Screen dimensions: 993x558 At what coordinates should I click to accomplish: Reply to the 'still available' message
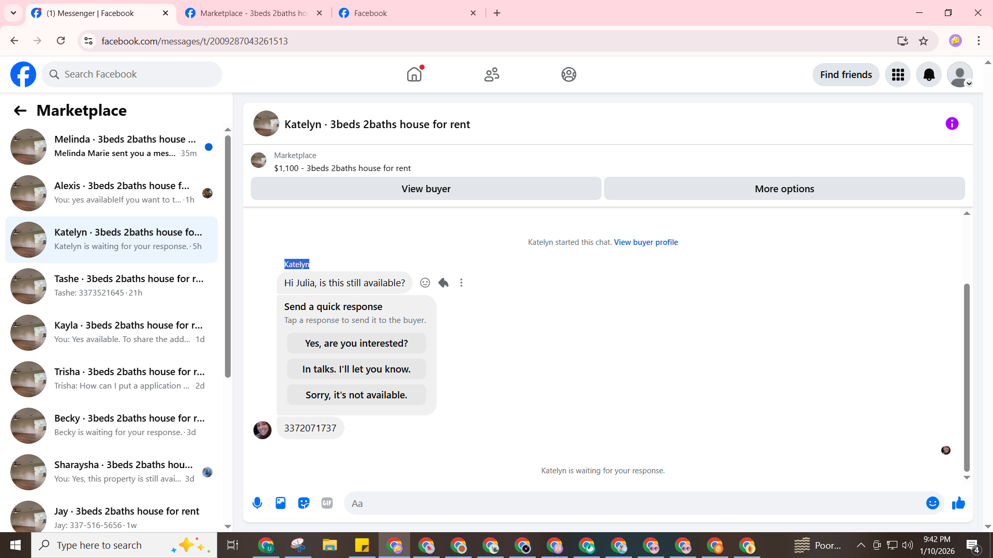point(443,283)
